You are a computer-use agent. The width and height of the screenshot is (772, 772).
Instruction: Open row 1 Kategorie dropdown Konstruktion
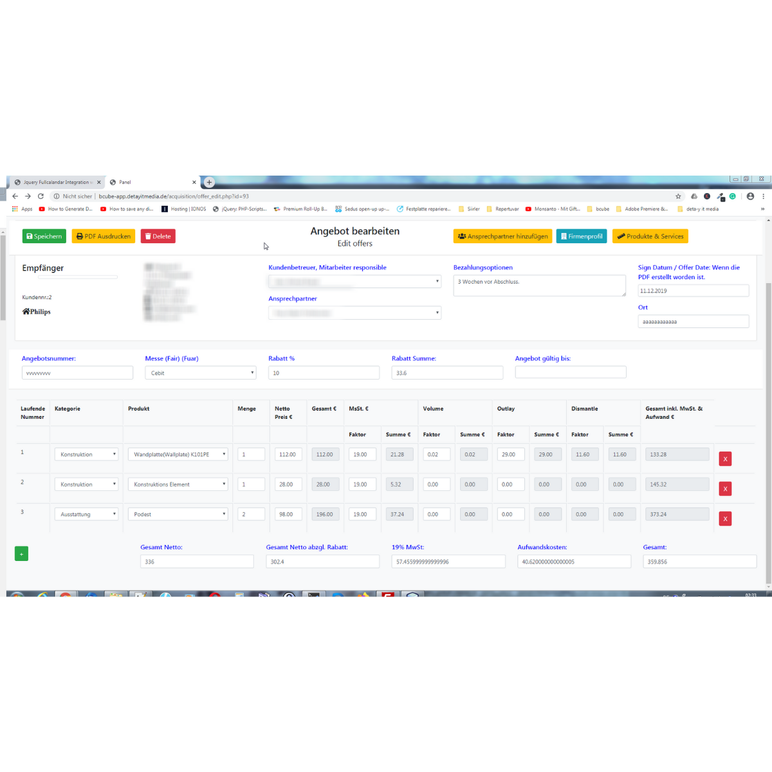click(x=86, y=454)
